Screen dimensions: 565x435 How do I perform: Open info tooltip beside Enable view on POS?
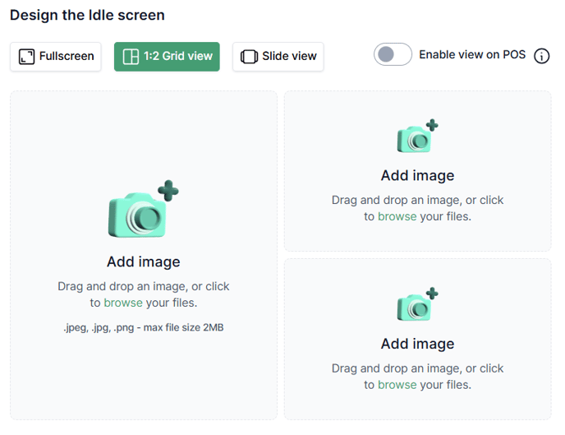tap(542, 56)
